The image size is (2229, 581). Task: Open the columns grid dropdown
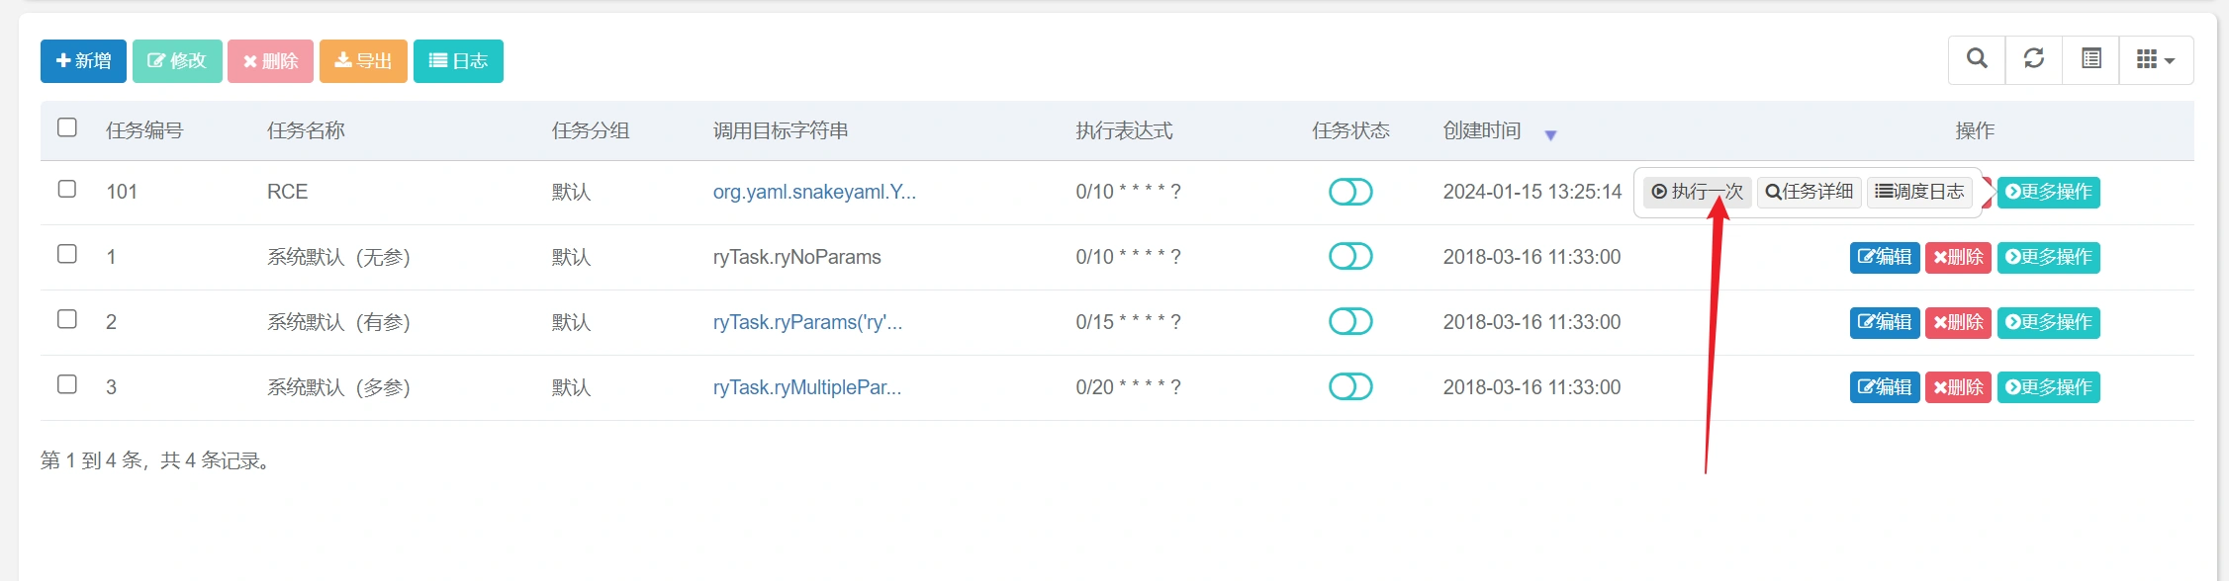point(2156,60)
